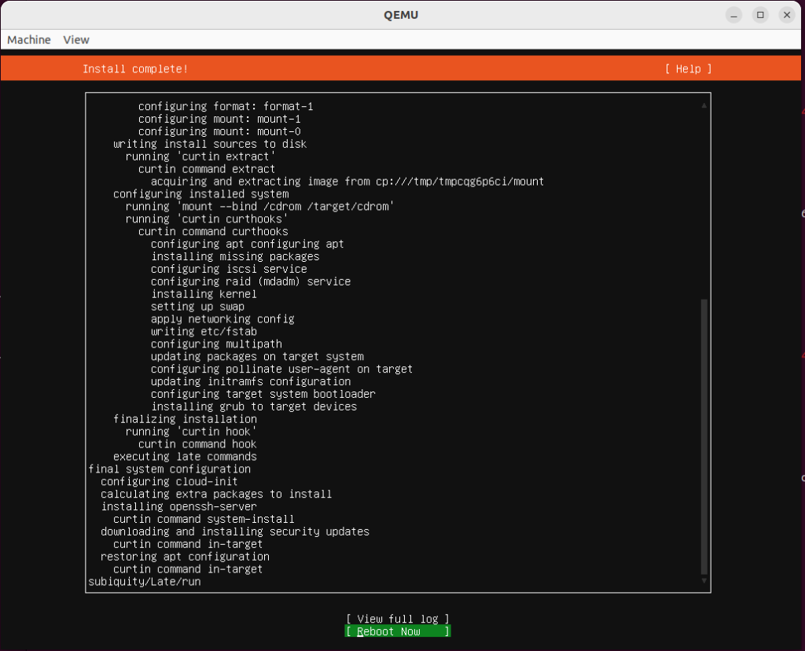Click the 'writing etc/fstab' log line
The image size is (805, 651).
click(204, 332)
